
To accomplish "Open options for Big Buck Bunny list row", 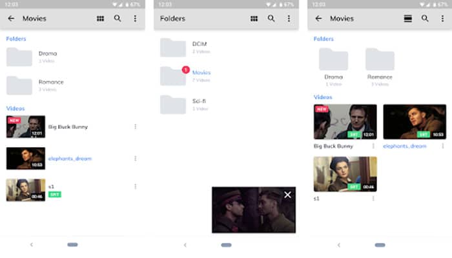I will [x=135, y=126].
